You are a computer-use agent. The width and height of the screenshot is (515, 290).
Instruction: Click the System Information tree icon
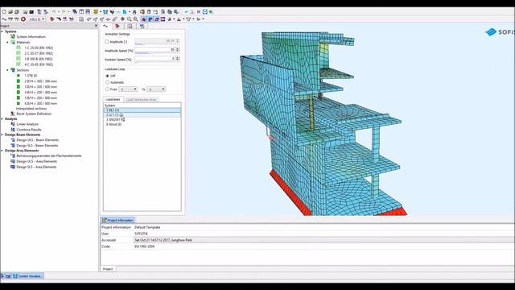click(13, 36)
